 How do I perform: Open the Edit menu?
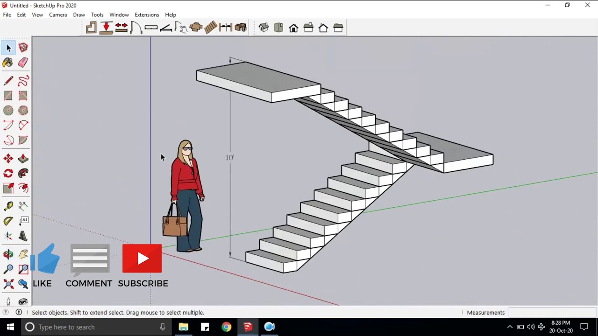pos(21,15)
